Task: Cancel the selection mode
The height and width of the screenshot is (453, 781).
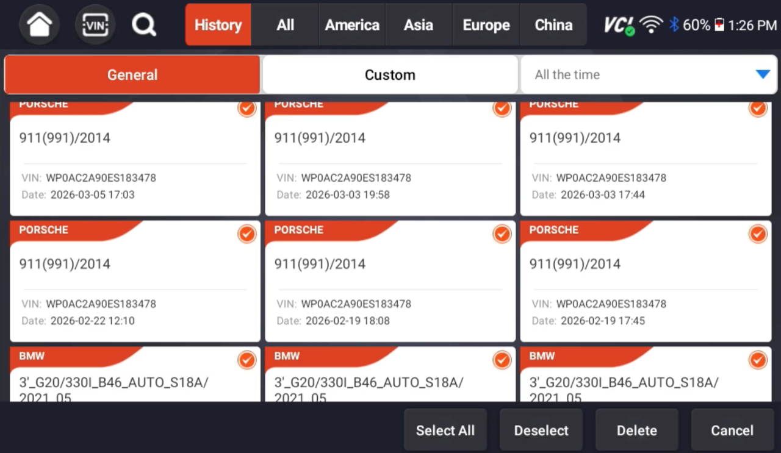Action: coord(732,430)
